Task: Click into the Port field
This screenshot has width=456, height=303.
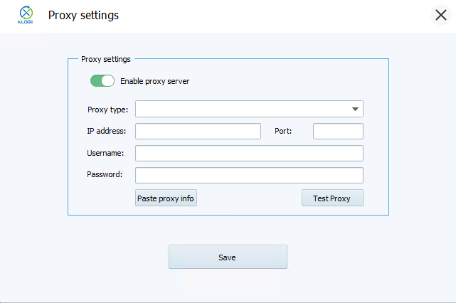Action: click(x=338, y=131)
